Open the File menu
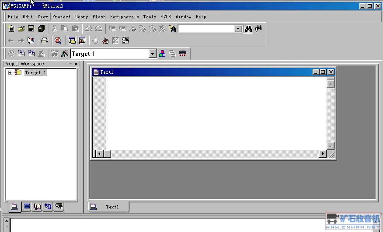The height and width of the screenshot is (232, 383). click(x=13, y=17)
